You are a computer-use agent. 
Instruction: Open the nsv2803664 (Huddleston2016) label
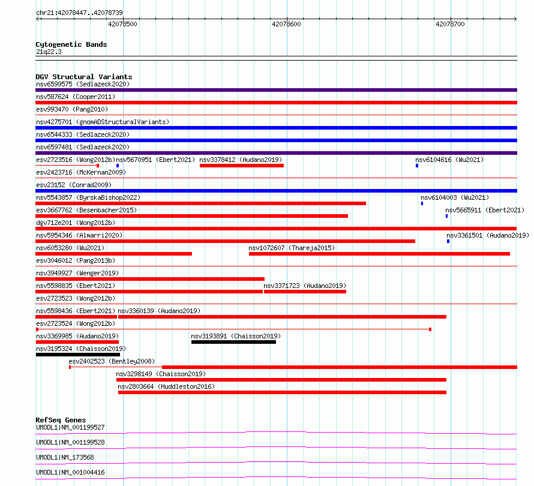click(x=166, y=386)
